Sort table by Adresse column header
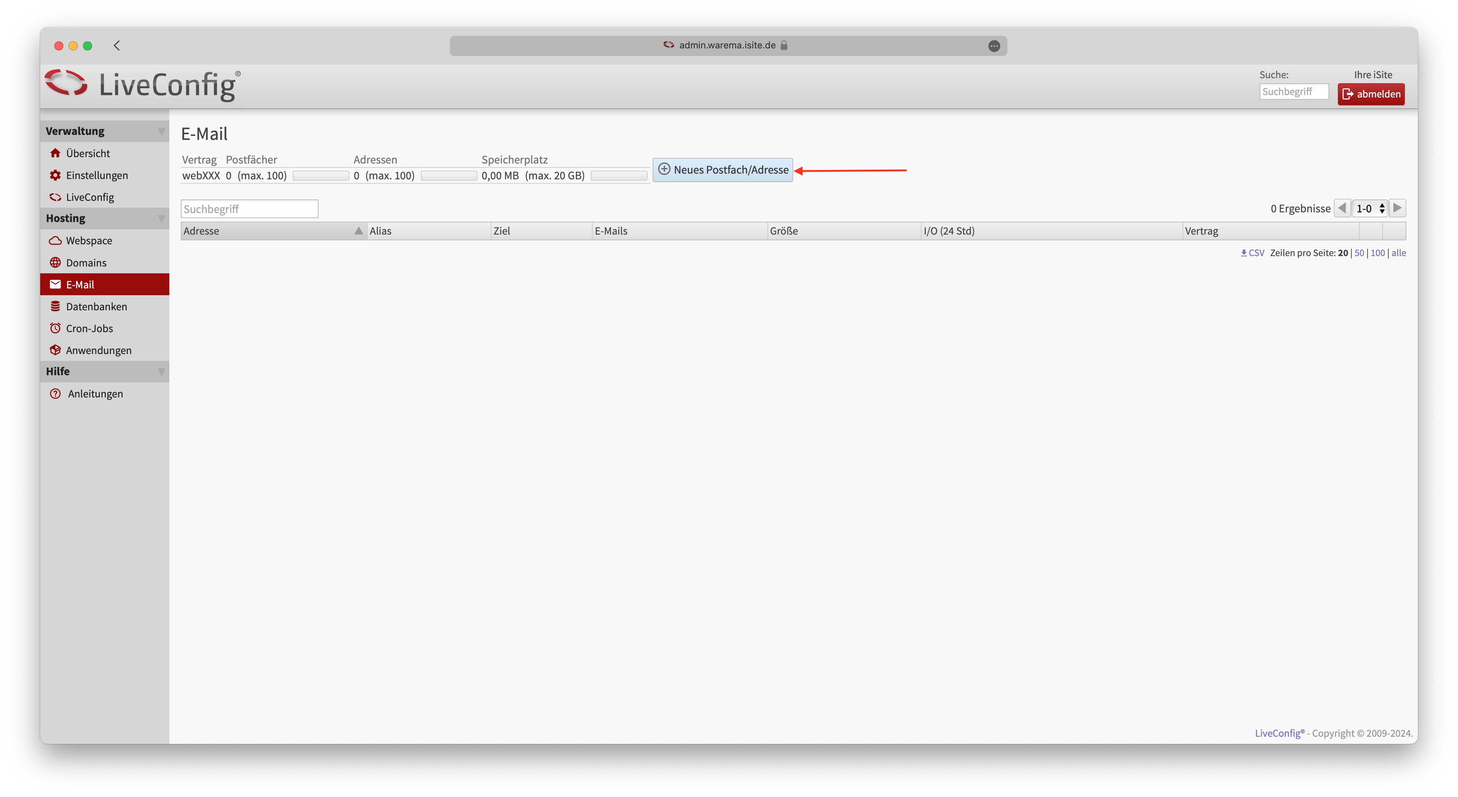1458x797 pixels. pos(202,231)
